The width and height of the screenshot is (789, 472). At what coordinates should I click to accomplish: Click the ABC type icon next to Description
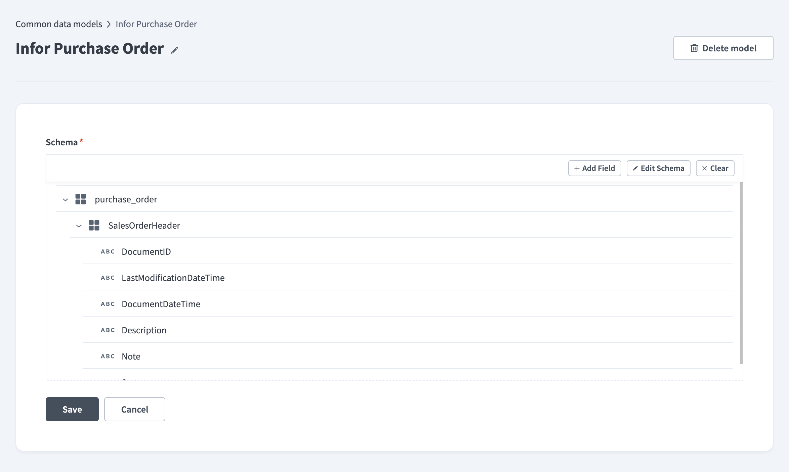108,330
